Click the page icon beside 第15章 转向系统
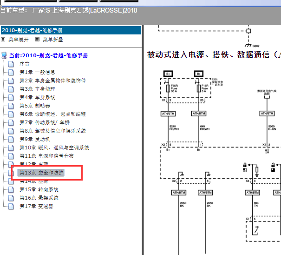281x255 pixels. click(x=11, y=190)
